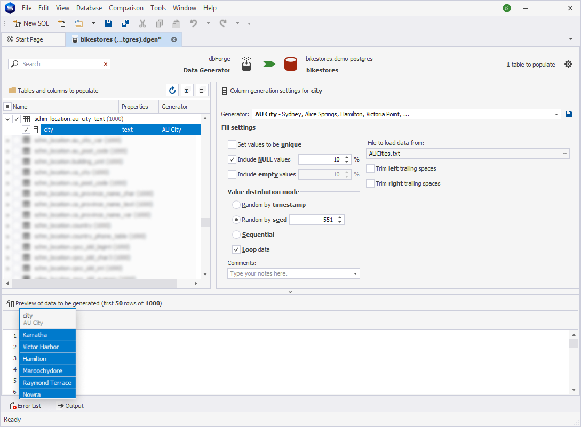Image resolution: width=581 pixels, height=427 pixels.
Task: Click the save generator icon next to dropdown
Action: point(569,114)
